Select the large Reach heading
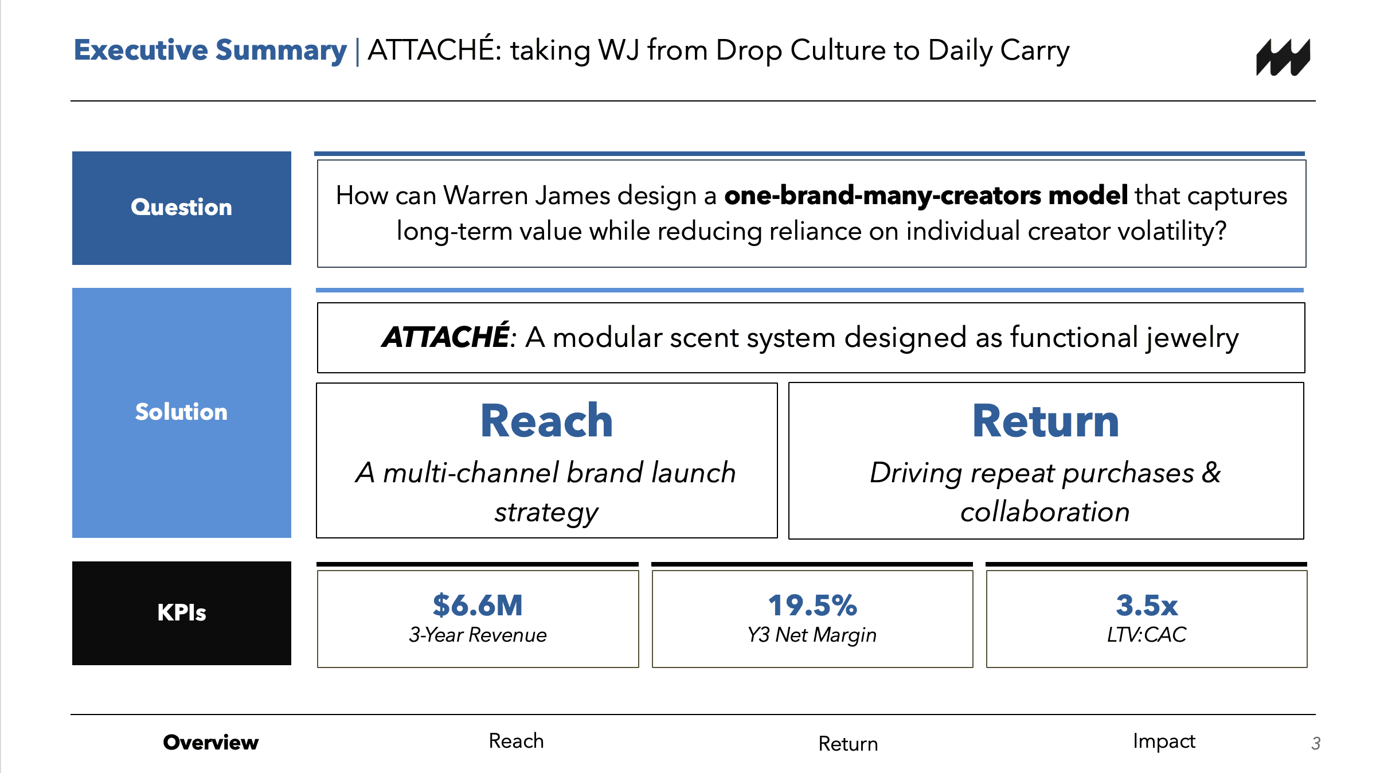Screen dimensions: 1376x773 tap(546, 421)
